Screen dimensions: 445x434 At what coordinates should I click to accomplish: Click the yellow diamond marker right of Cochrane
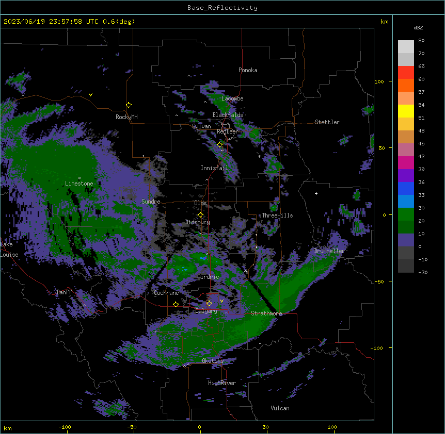176,305
